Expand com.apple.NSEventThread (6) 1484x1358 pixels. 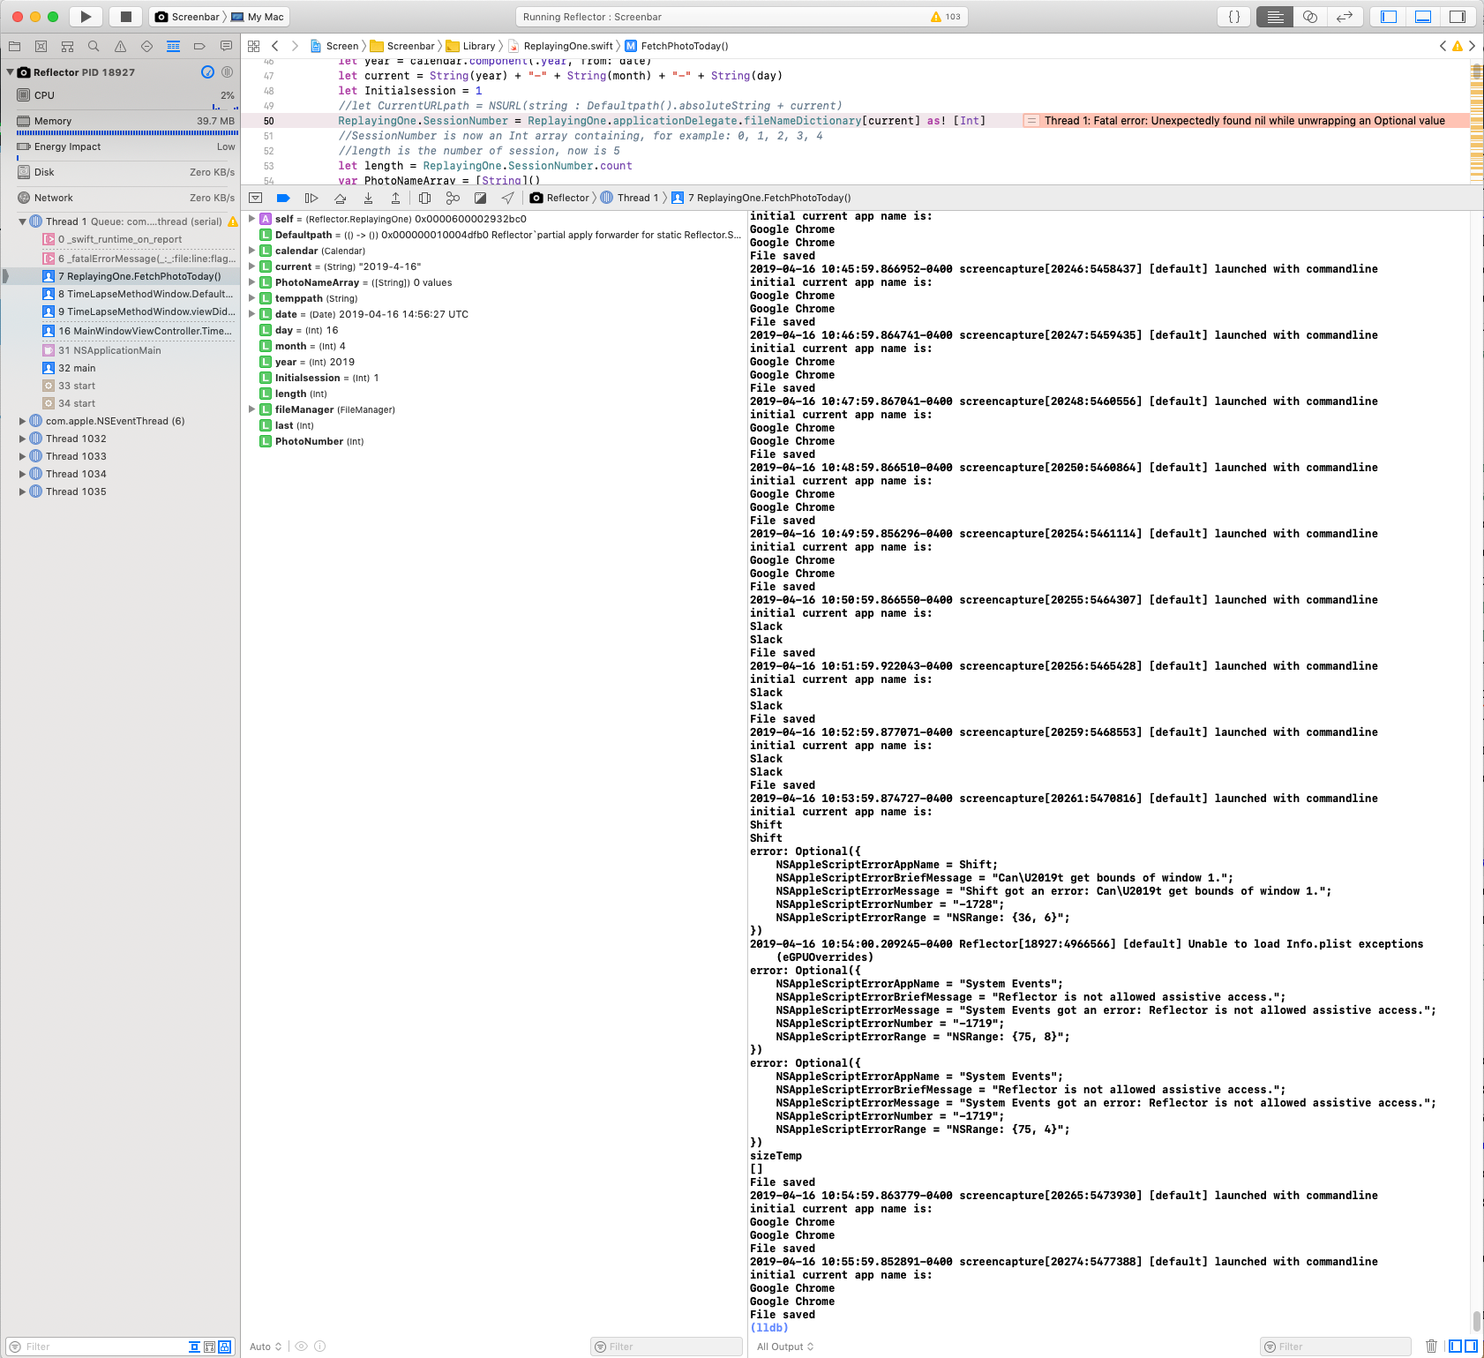(x=23, y=421)
